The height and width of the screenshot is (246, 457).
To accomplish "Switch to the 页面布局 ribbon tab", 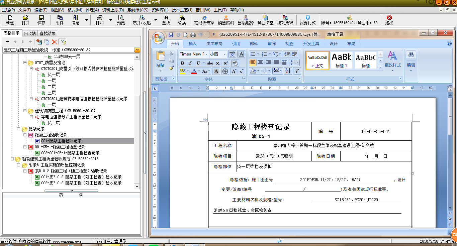I will tap(214, 43).
